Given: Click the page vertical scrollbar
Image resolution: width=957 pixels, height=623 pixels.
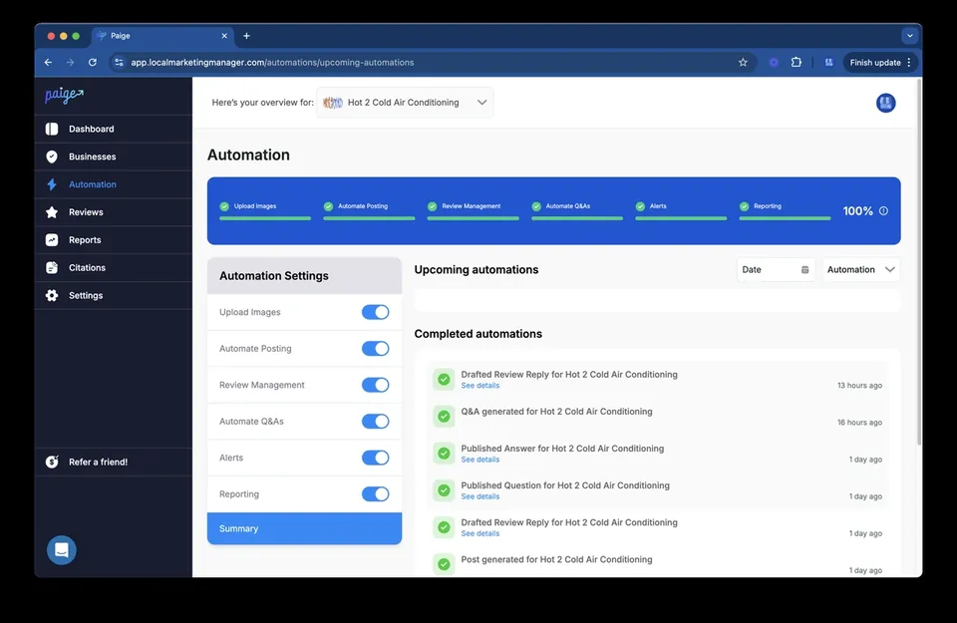Looking at the screenshot, I should pos(919,262).
